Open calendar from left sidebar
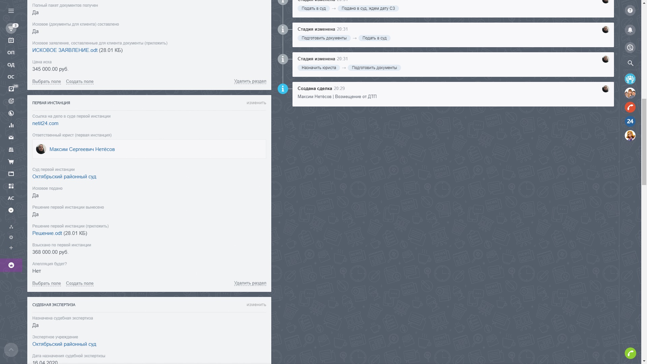Viewport: 647px width, 364px height. pyautogui.click(x=11, y=40)
